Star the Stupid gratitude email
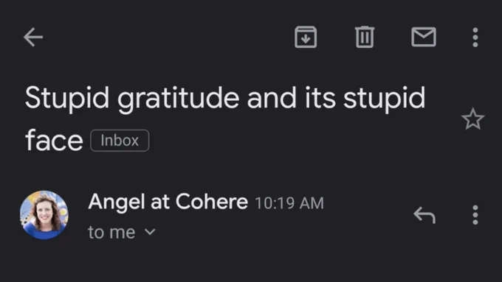 tap(473, 119)
